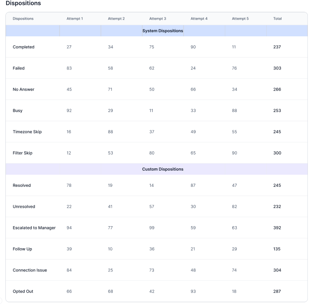The image size is (311, 305).
Task: Click the Attempt 5 column header
Action: [x=240, y=19]
